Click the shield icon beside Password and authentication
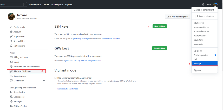This screenshot has width=223, height=110. pyautogui.click(x=11, y=67)
